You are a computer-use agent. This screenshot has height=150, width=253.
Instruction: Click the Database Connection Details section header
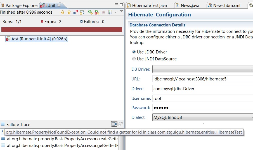pos(157,25)
